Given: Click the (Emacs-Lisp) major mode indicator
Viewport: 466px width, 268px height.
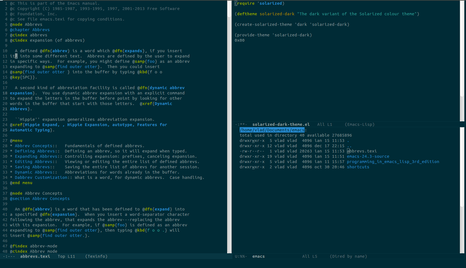Looking at the screenshot, I should (x=360, y=124).
